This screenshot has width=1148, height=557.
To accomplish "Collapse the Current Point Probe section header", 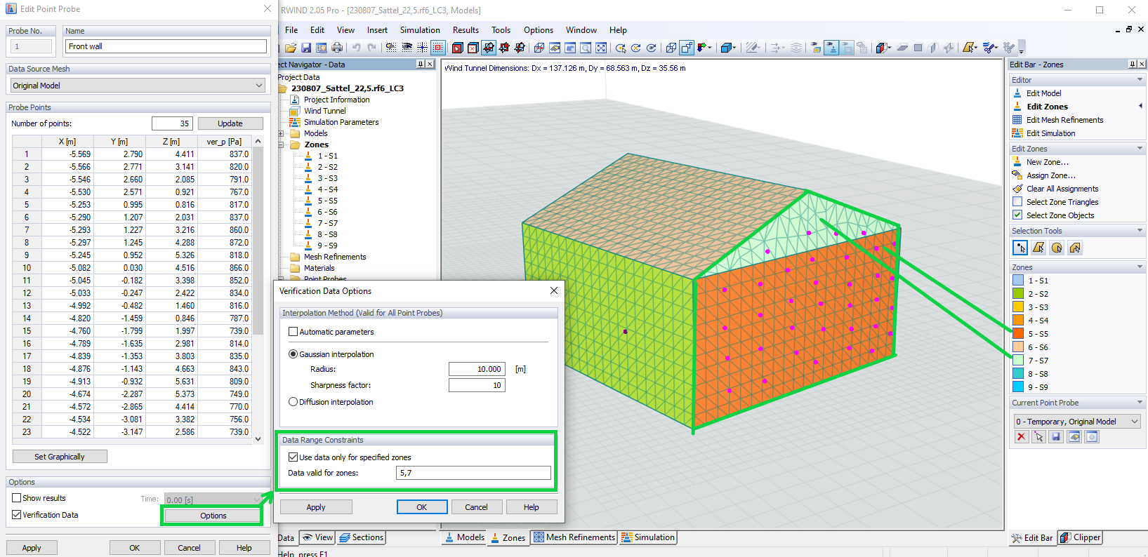I will (x=1140, y=403).
